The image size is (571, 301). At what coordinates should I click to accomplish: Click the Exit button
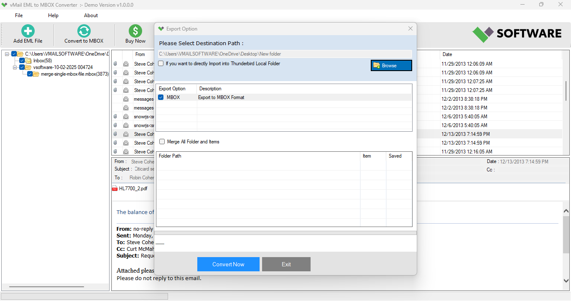pyautogui.click(x=286, y=264)
